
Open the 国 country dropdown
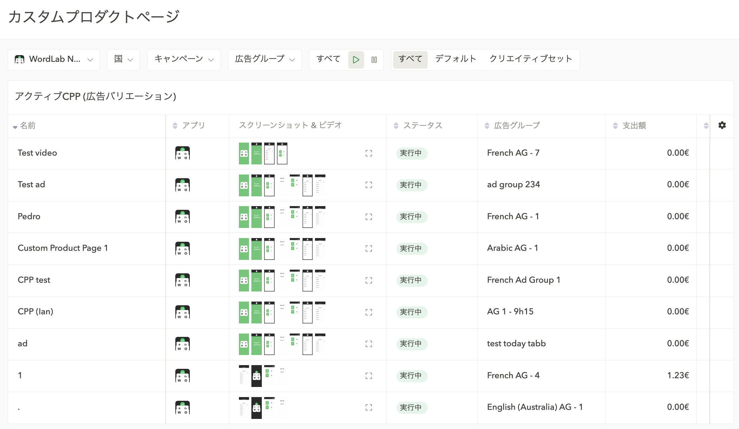tap(123, 60)
